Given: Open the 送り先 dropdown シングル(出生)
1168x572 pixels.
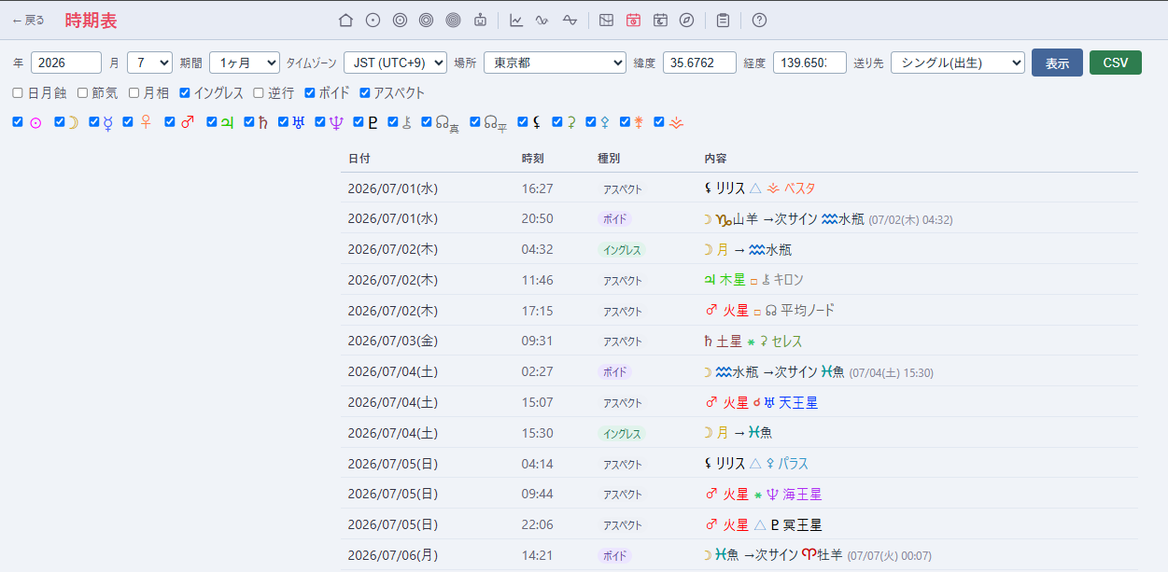Looking at the screenshot, I should 958,63.
